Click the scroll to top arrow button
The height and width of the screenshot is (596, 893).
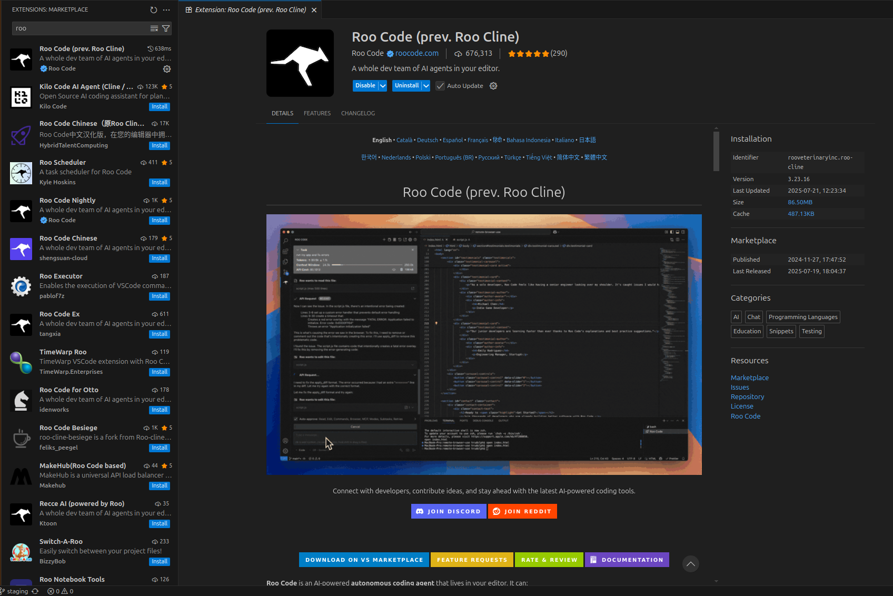[x=690, y=564]
